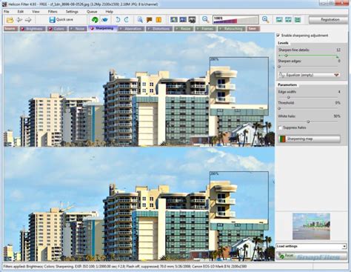
Task: Select the third view mode icon
Action: (x=192, y=20)
